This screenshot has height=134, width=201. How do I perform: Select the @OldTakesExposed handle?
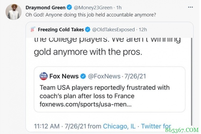point(114,29)
